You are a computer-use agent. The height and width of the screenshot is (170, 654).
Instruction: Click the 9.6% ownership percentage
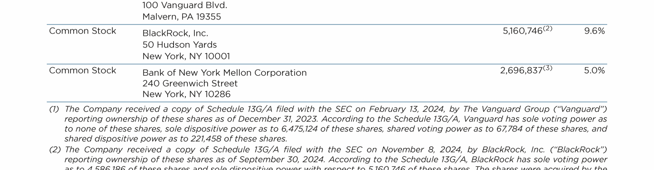pyautogui.click(x=595, y=31)
